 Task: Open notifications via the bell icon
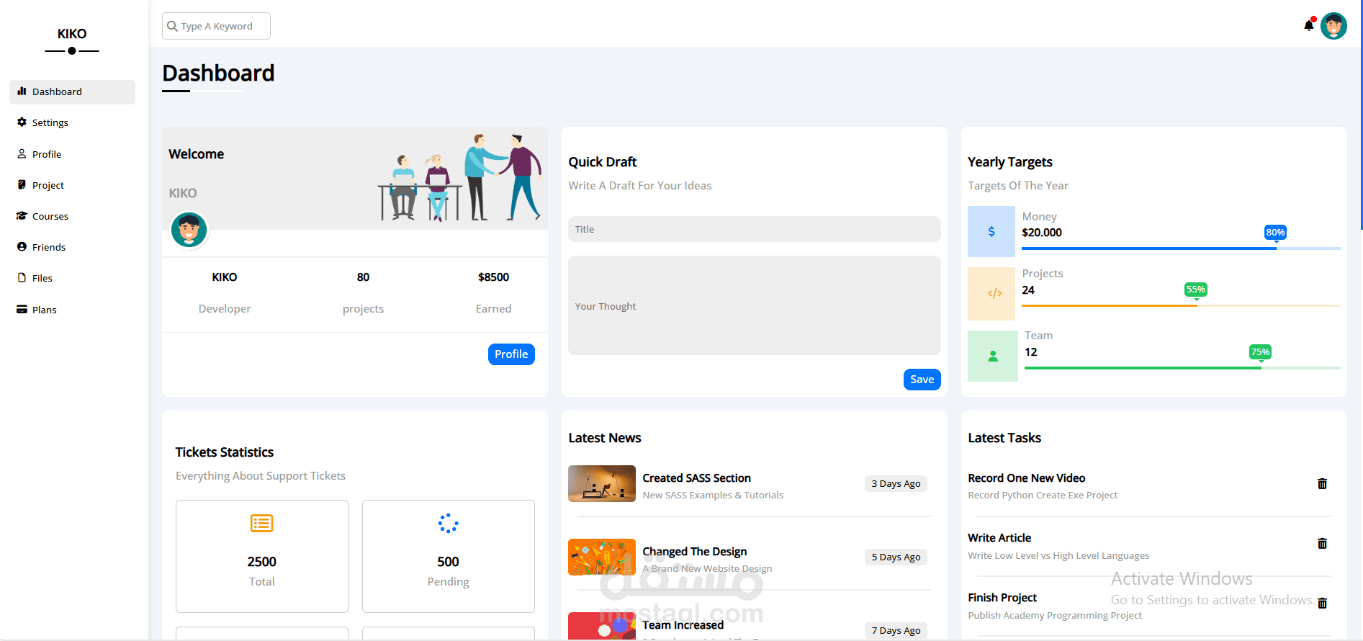tap(1308, 26)
